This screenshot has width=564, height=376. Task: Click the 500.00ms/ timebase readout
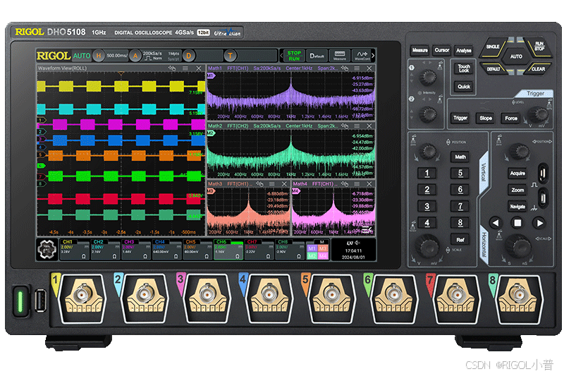point(117,56)
